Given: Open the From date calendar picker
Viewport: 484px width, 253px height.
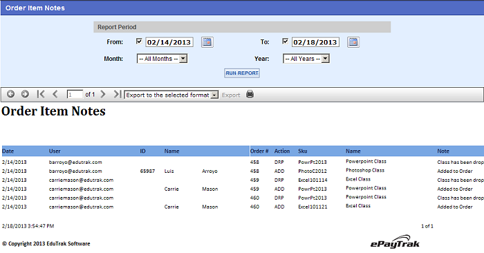Looking at the screenshot, I should [x=207, y=42].
